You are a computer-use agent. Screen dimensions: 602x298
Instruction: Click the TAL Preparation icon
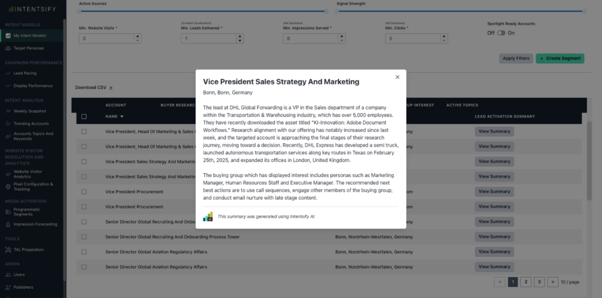tap(8, 249)
